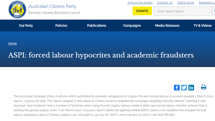The image size is (215, 121).
Task: Click the yellow DONATE button
Action: pyautogui.click(x=142, y=11)
